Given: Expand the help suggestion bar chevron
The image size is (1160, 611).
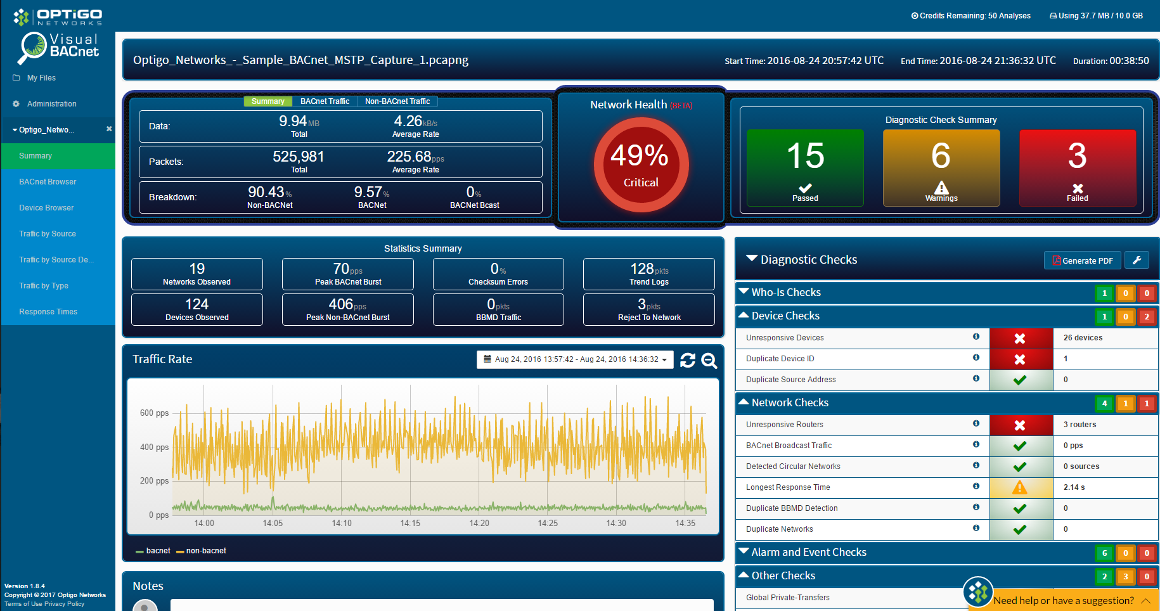Looking at the screenshot, I should [x=1146, y=600].
